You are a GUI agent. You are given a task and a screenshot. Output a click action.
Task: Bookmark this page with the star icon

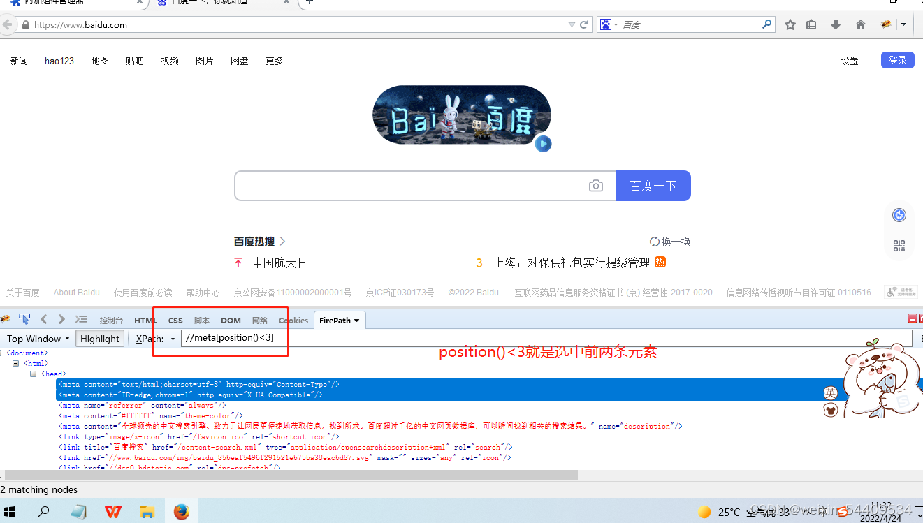click(790, 24)
